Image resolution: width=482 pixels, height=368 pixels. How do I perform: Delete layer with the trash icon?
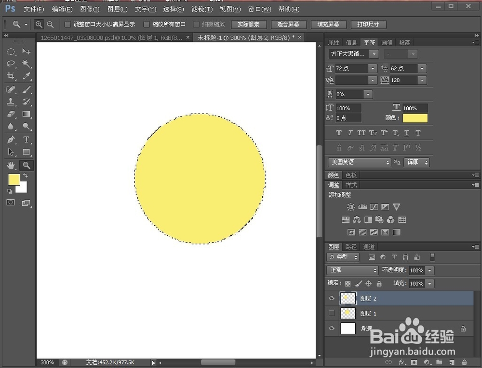465,362
